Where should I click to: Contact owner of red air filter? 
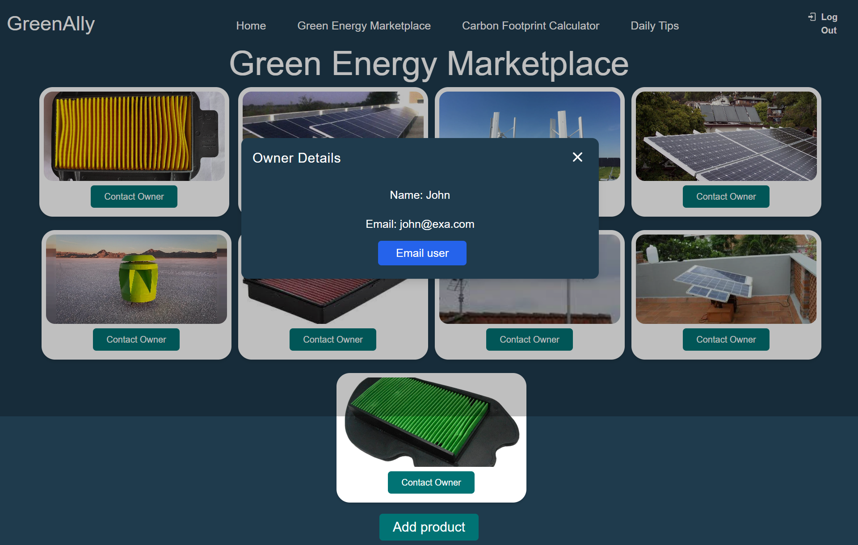333,340
